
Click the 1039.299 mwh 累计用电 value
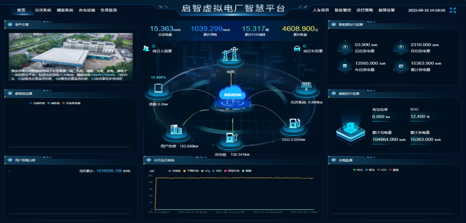(211, 29)
